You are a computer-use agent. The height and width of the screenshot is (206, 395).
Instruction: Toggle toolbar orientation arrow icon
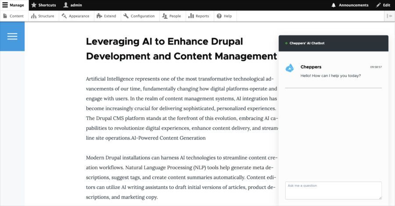coord(389,16)
